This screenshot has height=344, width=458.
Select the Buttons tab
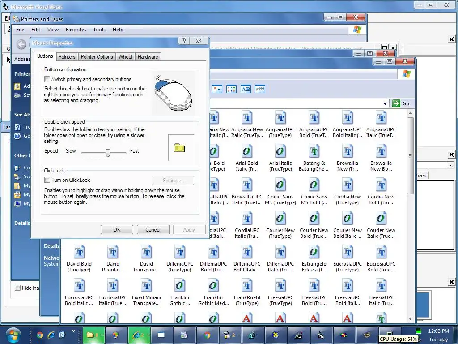(x=45, y=56)
